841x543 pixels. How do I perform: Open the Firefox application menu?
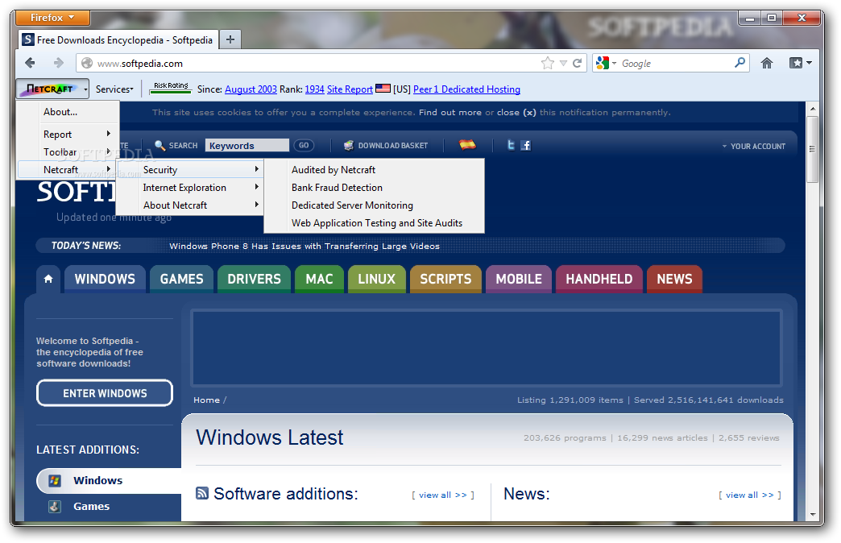click(52, 18)
